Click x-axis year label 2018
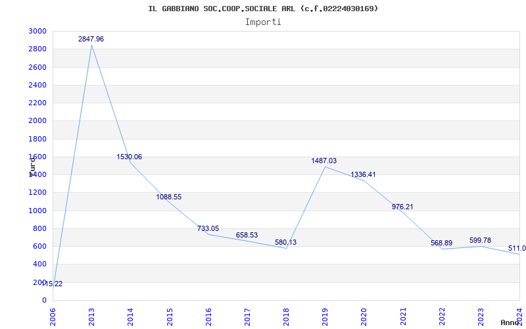The width and height of the screenshot is (526, 329). [286, 317]
